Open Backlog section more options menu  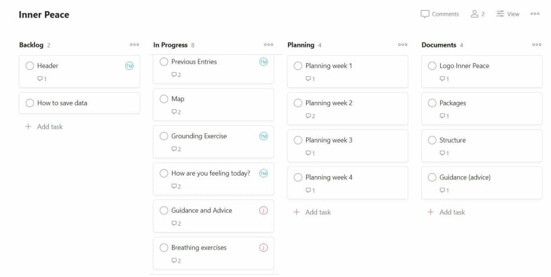[134, 44]
